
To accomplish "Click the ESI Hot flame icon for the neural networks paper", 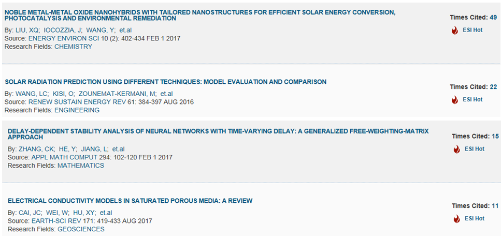I will click(x=456, y=150).
